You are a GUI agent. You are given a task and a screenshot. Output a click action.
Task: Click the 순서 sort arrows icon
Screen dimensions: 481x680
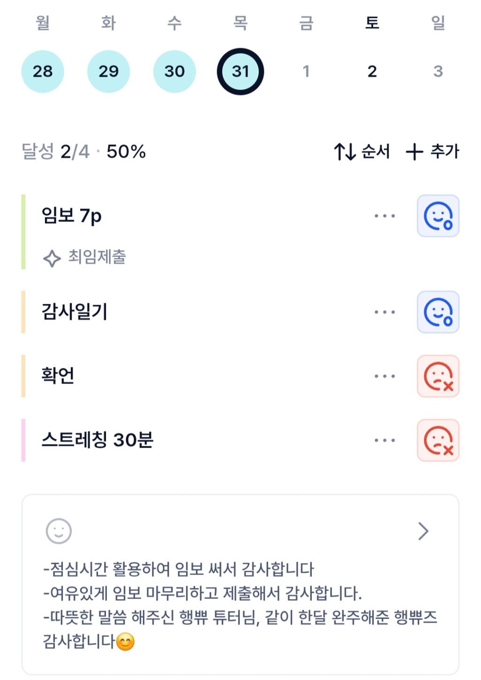point(345,152)
